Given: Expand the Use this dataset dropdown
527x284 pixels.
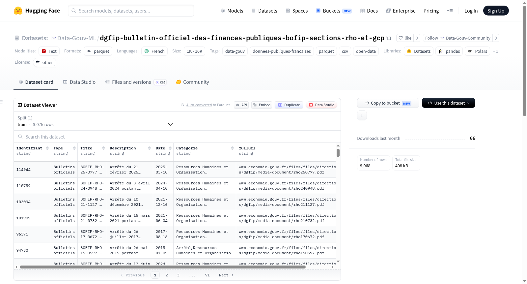Looking at the screenshot, I should point(449,103).
